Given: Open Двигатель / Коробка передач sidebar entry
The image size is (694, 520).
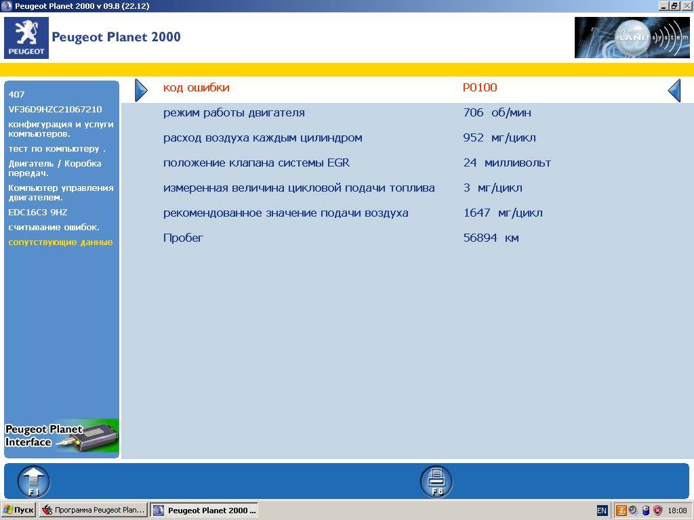Looking at the screenshot, I should [x=55, y=168].
